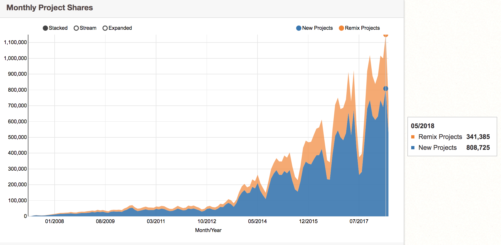Click the 12/2015 x-axis tick label

(308, 221)
